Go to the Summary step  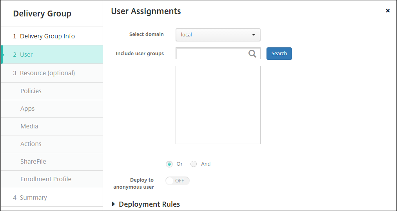[33, 198]
